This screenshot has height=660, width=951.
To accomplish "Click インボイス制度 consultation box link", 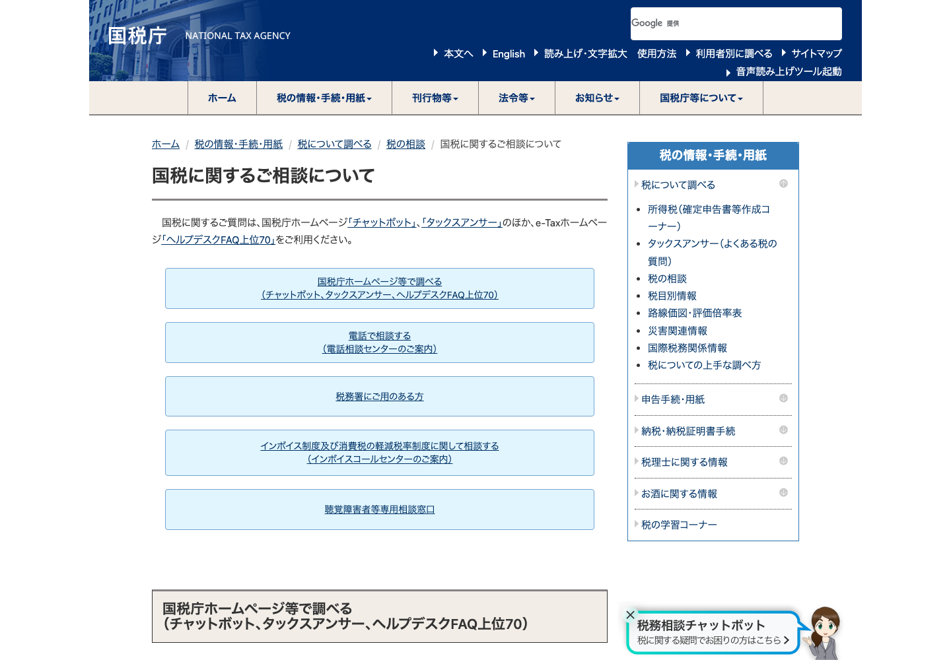I will click(x=380, y=453).
